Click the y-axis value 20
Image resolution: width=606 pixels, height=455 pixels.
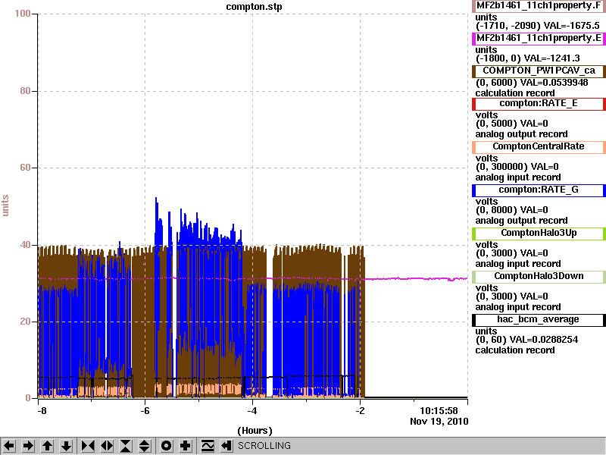point(25,321)
